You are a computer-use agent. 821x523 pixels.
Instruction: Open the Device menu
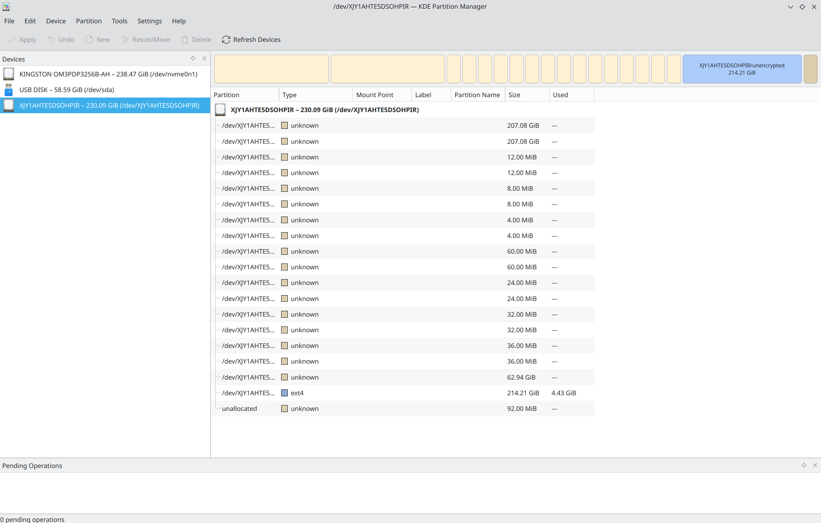56,21
